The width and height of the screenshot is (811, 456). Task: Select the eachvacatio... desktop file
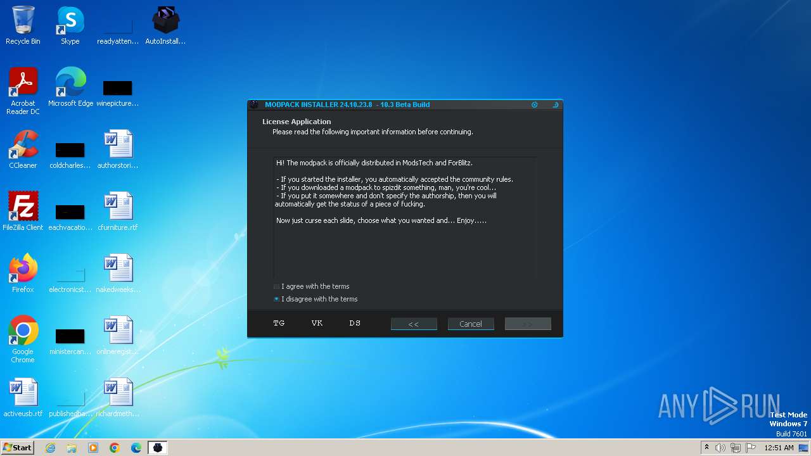70,217
